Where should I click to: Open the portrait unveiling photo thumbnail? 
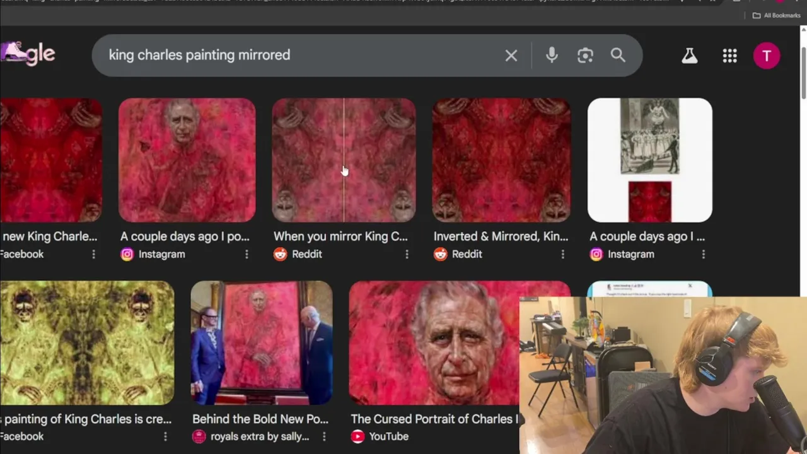tap(262, 342)
